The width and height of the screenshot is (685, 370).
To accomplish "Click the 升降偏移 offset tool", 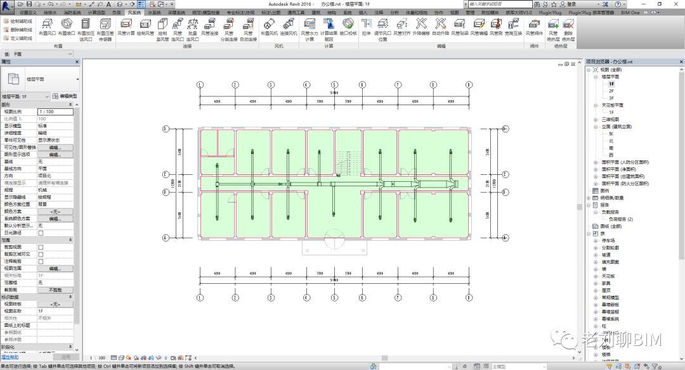I will tap(421, 27).
